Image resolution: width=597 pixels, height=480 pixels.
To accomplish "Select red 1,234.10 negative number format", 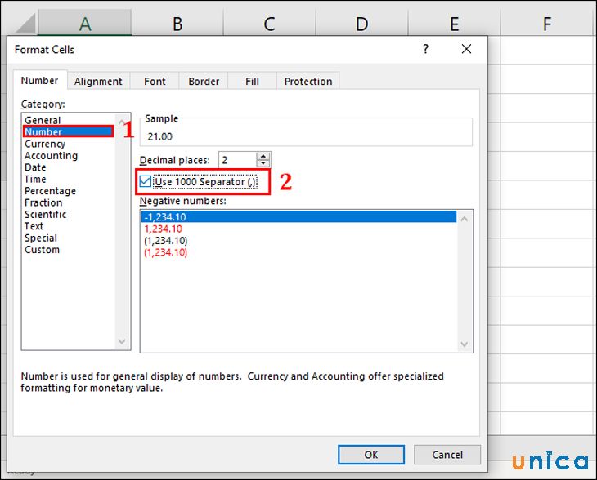I will pyautogui.click(x=164, y=229).
